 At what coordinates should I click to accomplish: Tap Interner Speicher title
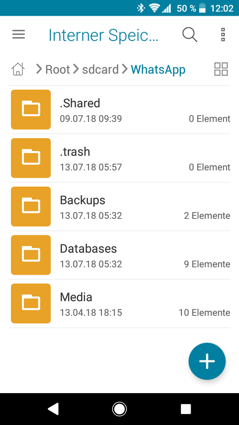(103, 35)
